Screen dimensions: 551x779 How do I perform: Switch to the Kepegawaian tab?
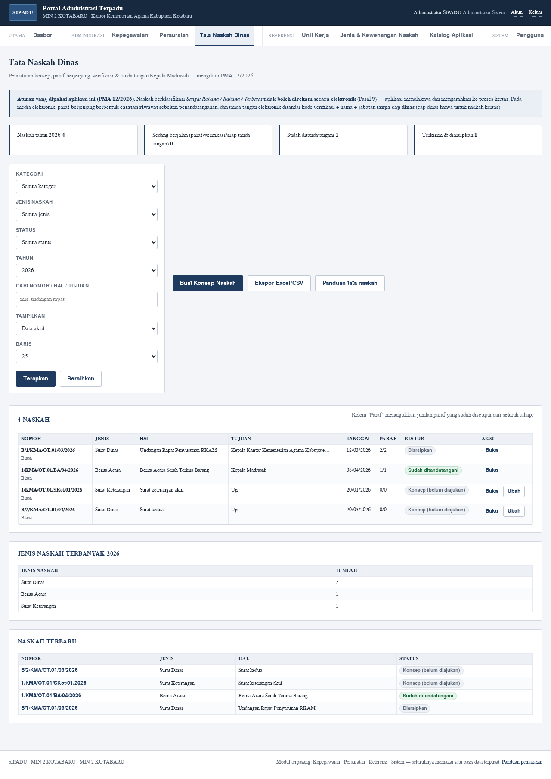[130, 35]
